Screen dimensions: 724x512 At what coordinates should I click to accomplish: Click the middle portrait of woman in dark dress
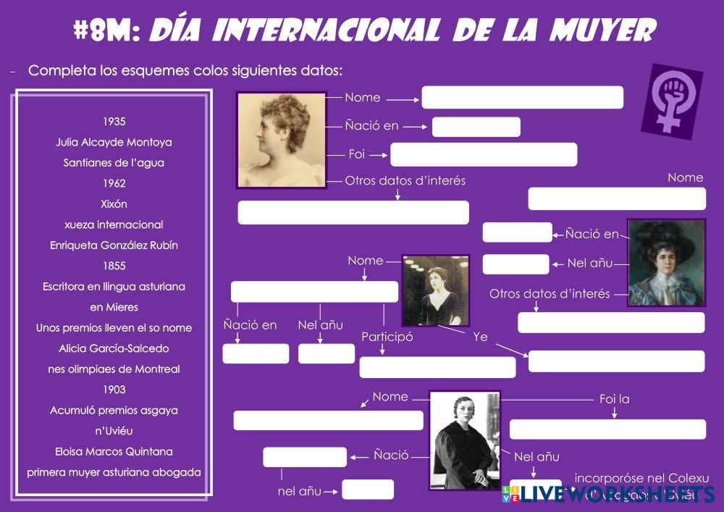point(435,290)
